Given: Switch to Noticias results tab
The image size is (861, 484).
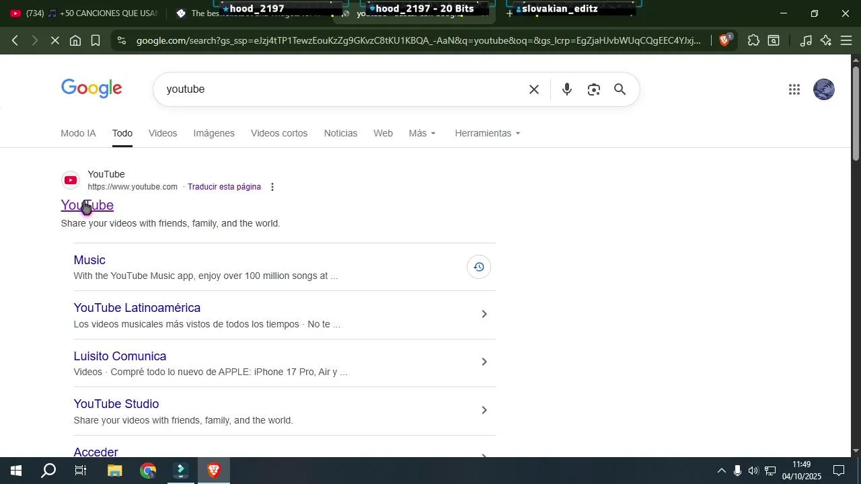Looking at the screenshot, I should [340, 133].
